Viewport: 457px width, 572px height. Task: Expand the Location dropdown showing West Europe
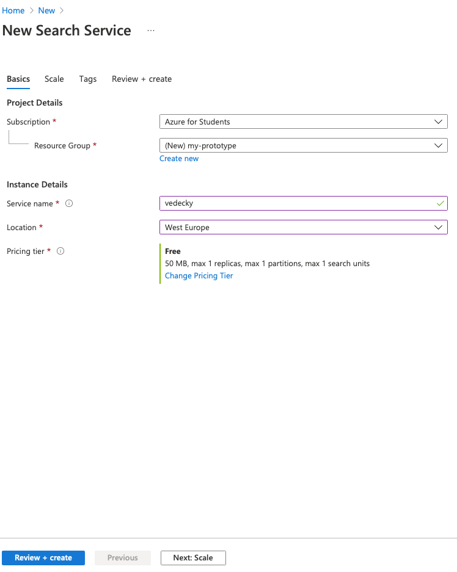click(x=303, y=227)
